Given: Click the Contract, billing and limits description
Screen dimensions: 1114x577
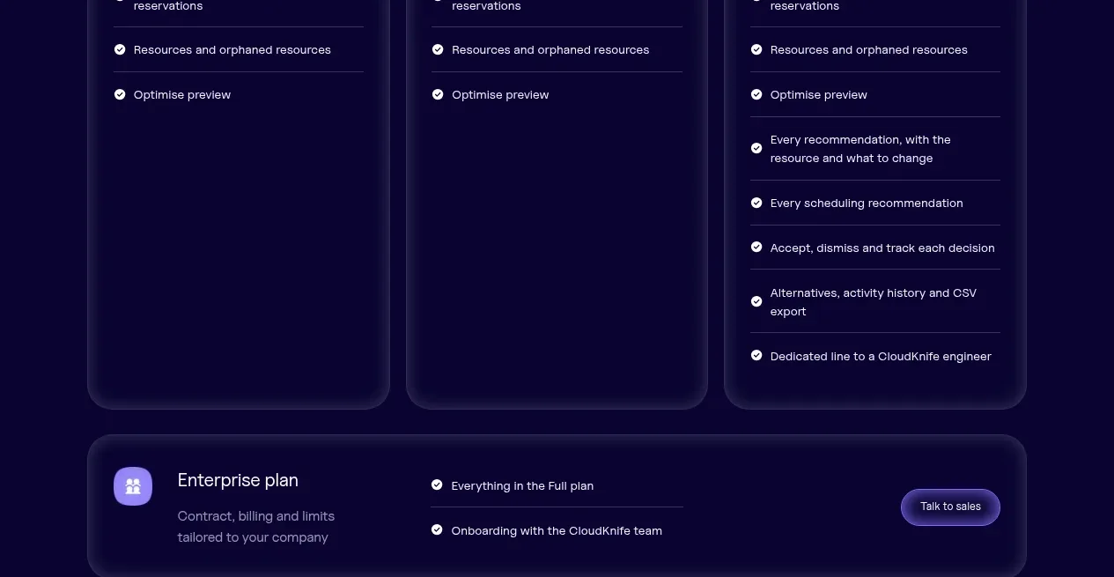Looking at the screenshot, I should (x=256, y=527).
